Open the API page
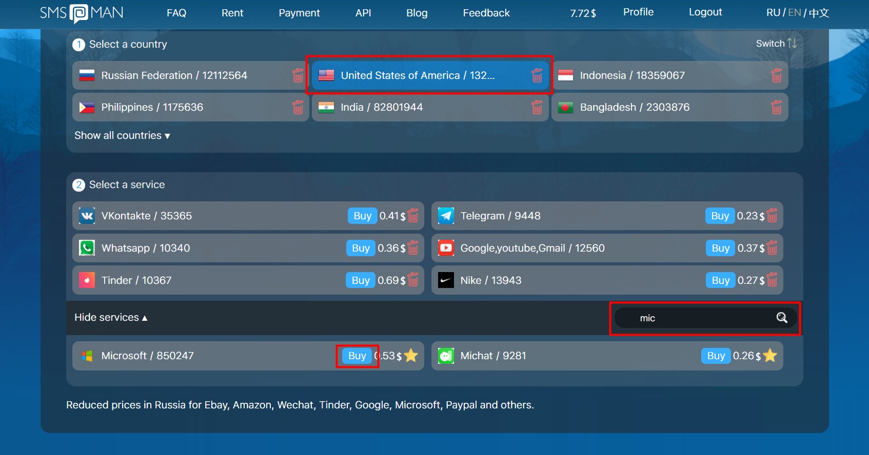Image resolution: width=869 pixels, height=455 pixels. (x=363, y=13)
